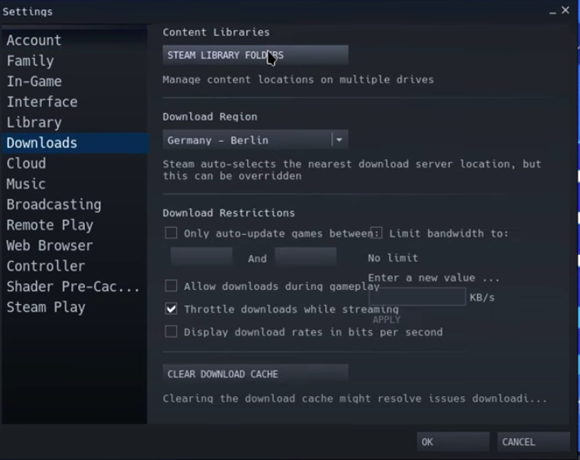Expand the Download Region dropdown arrow
This screenshot has height=460, width=580.
(x=339, y=140)
